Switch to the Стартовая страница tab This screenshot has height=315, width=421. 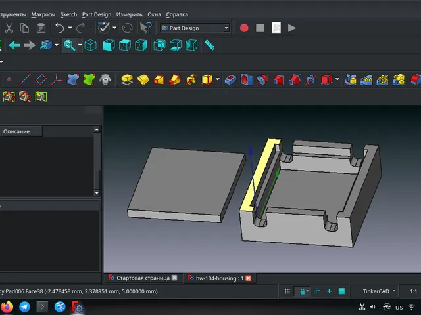click(143, 278)
